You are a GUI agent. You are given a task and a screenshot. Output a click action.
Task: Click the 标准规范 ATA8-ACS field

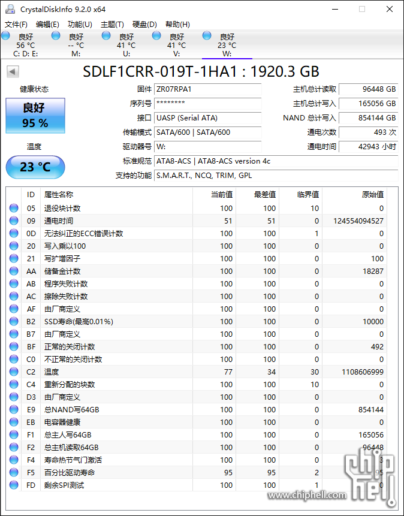tap(276, 161)
